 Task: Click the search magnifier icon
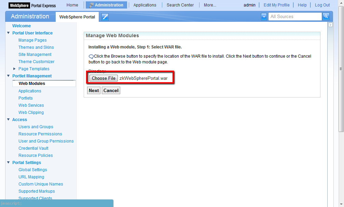[x=326, y=16]
